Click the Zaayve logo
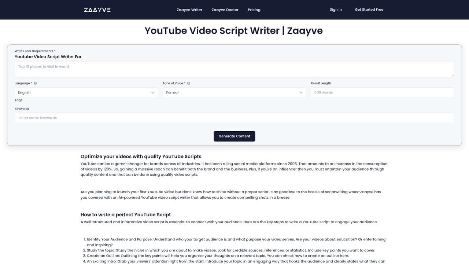Screen dimensions: 469x264 pos(97,10)
